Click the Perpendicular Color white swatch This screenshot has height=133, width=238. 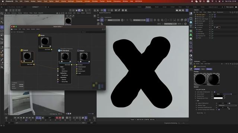(x=218, y=98)
